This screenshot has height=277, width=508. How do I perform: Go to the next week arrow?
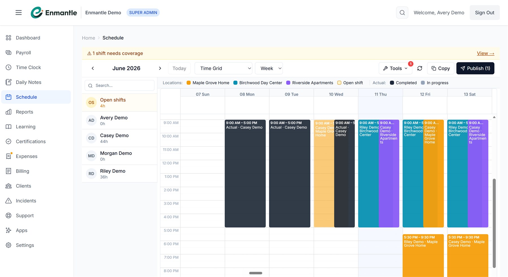coord(160,68)
